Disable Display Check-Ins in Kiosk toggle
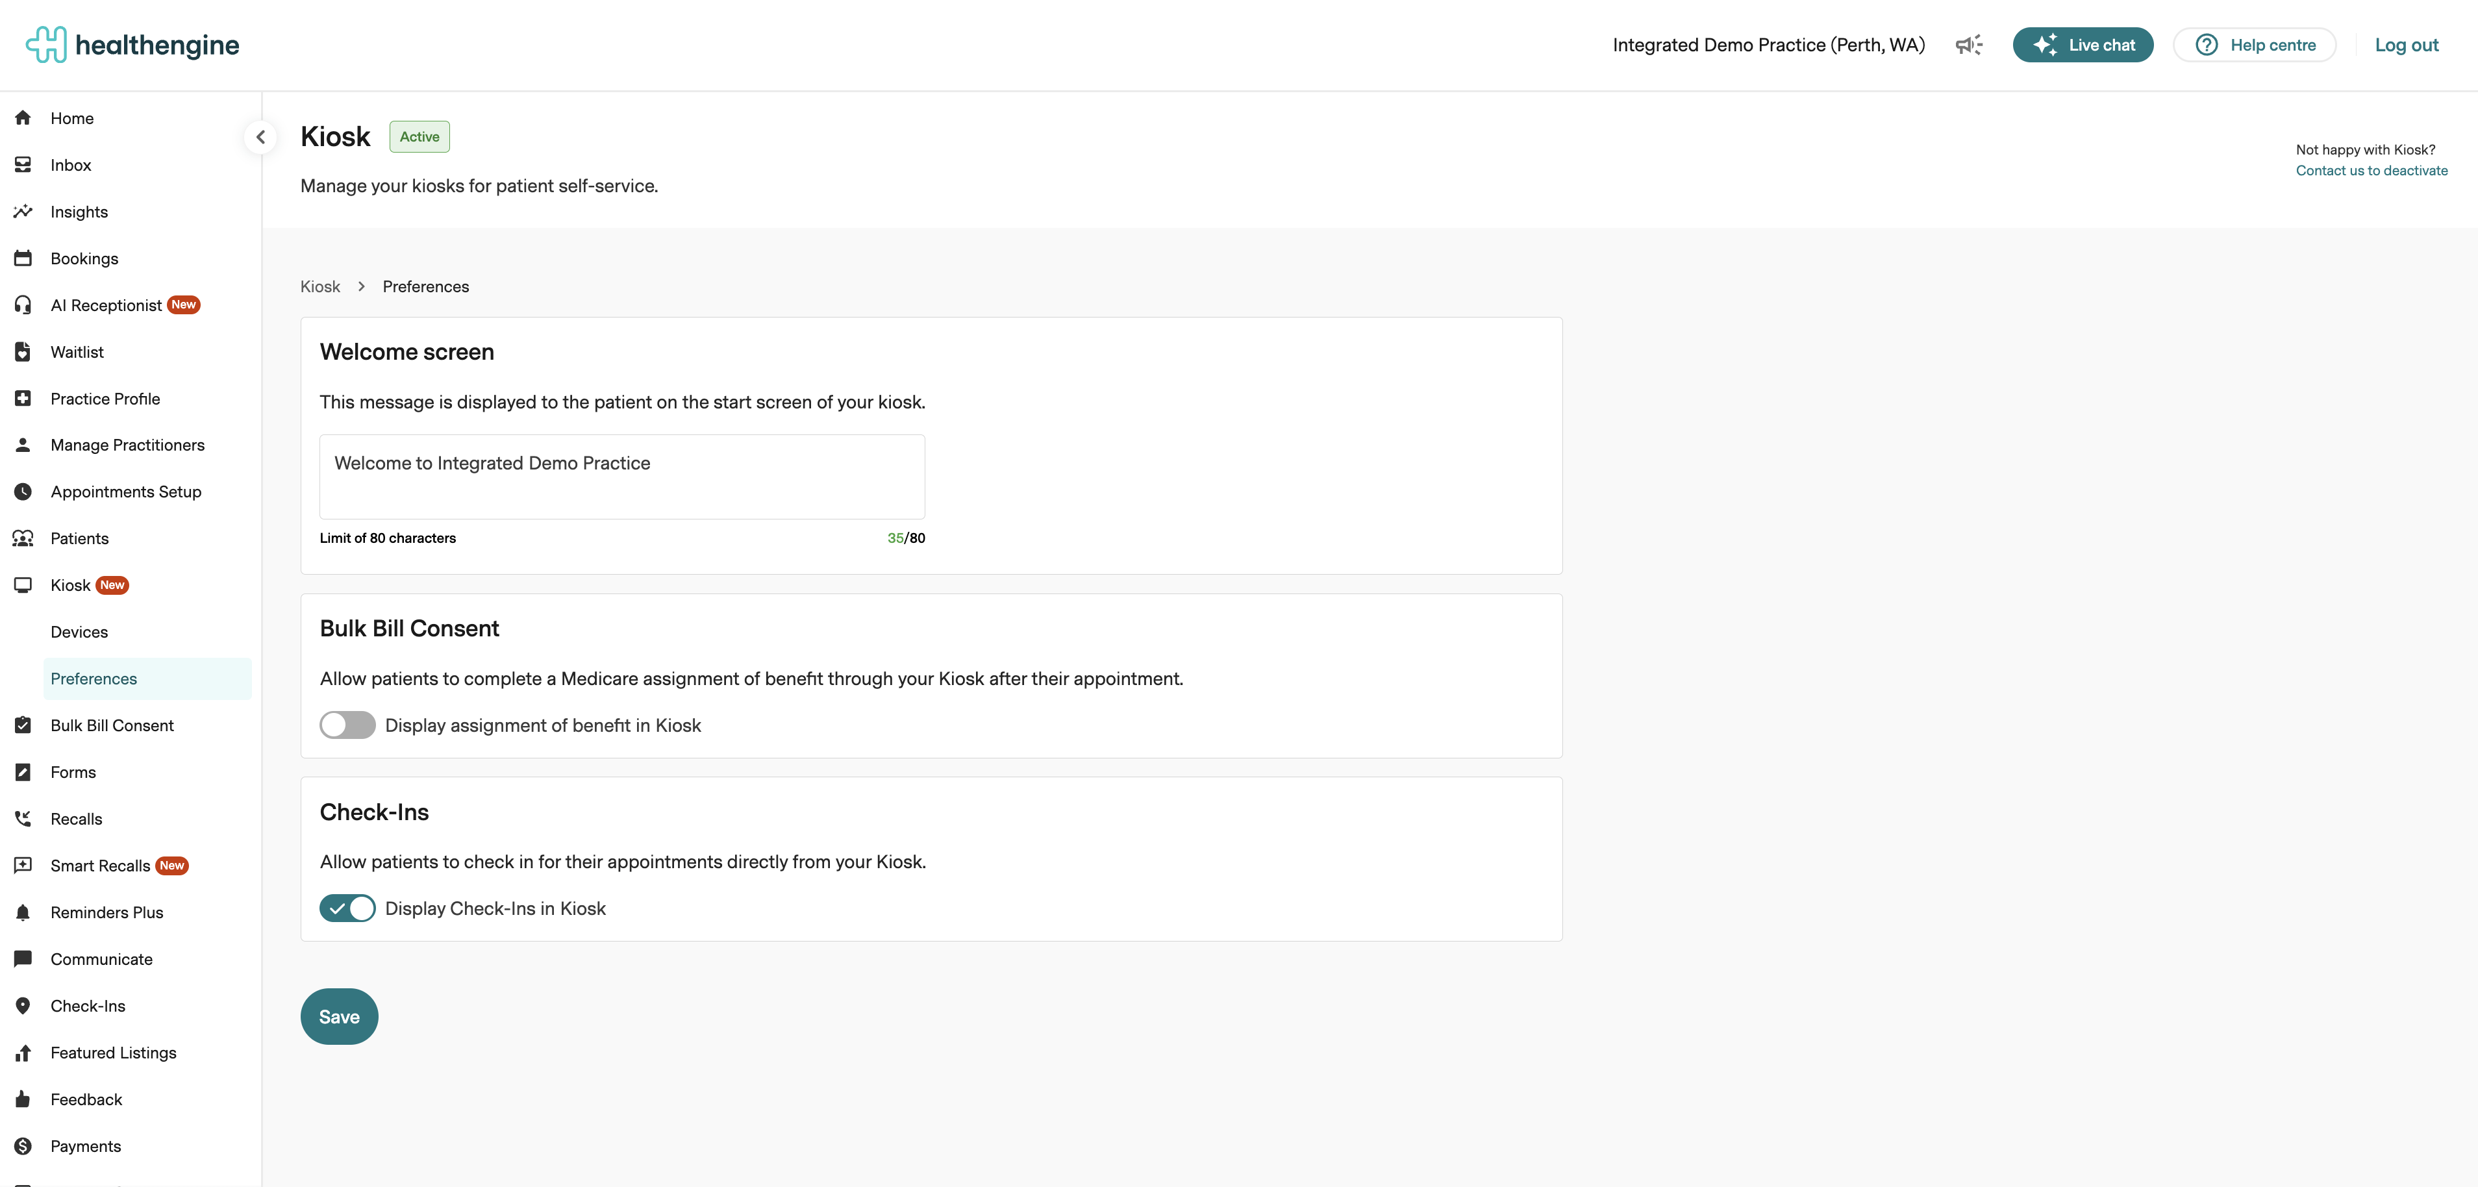 coord(347,909)
